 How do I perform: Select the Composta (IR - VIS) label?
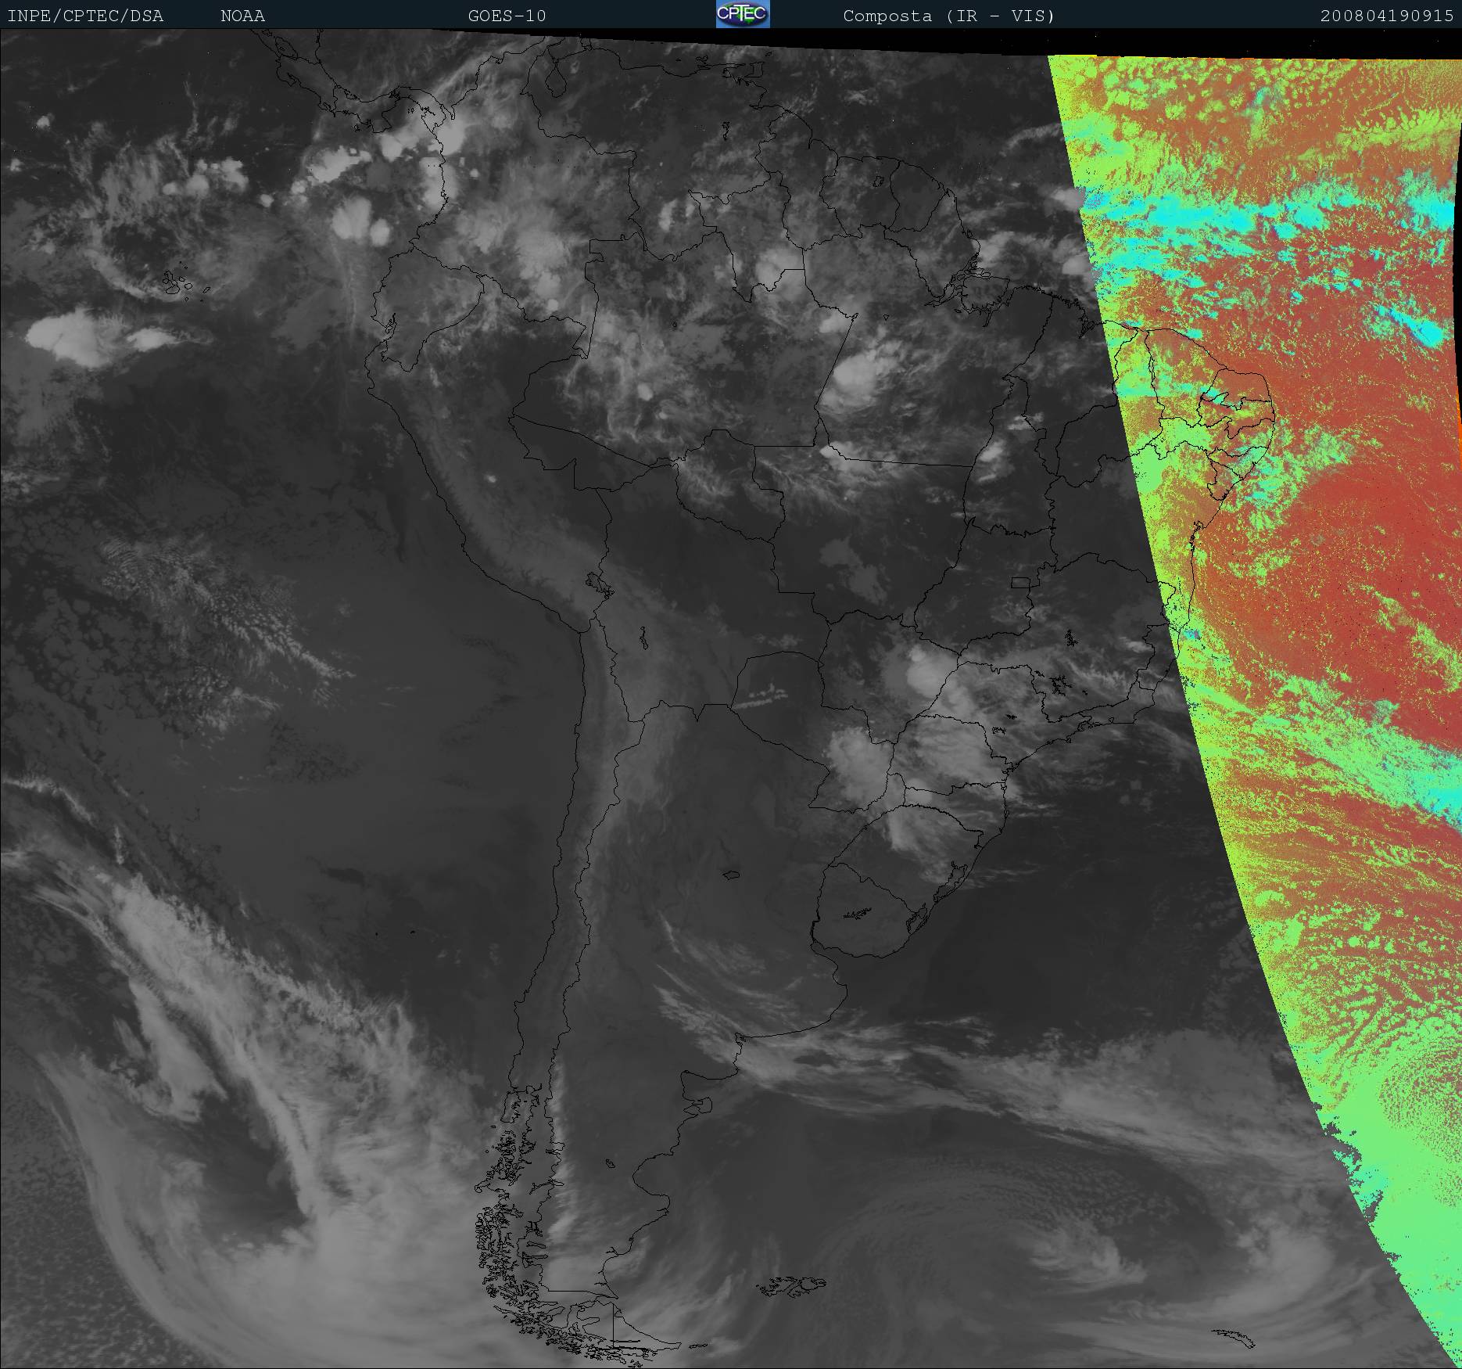coord(948,16)
